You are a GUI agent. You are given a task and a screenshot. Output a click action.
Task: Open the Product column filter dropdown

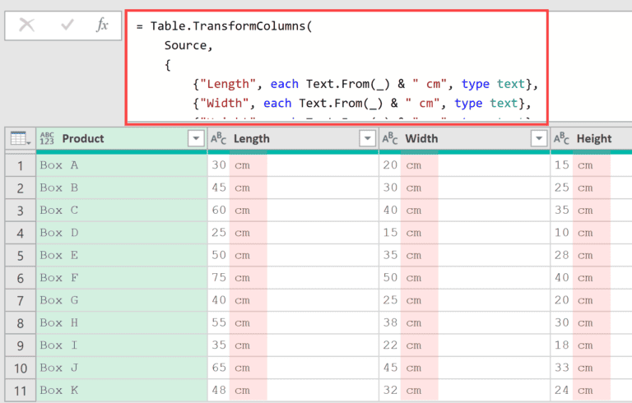tap(196, 139)
